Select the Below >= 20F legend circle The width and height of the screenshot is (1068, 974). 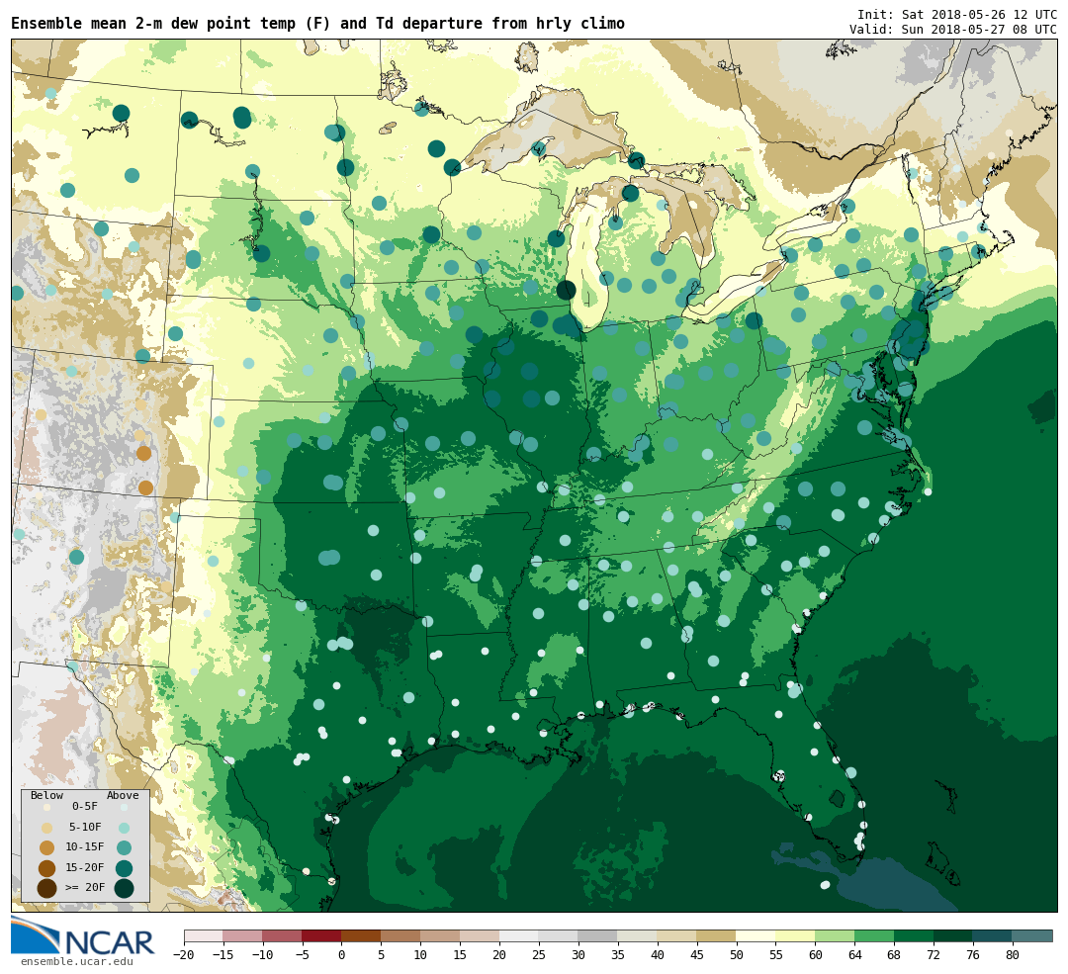[x=47, y=889]
